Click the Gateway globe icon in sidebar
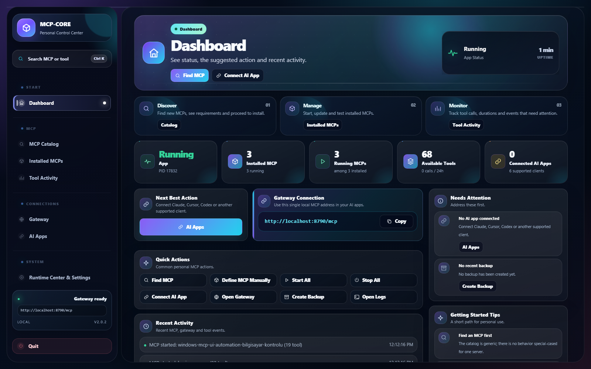The image size is (591, 369). tap(21, 219)
